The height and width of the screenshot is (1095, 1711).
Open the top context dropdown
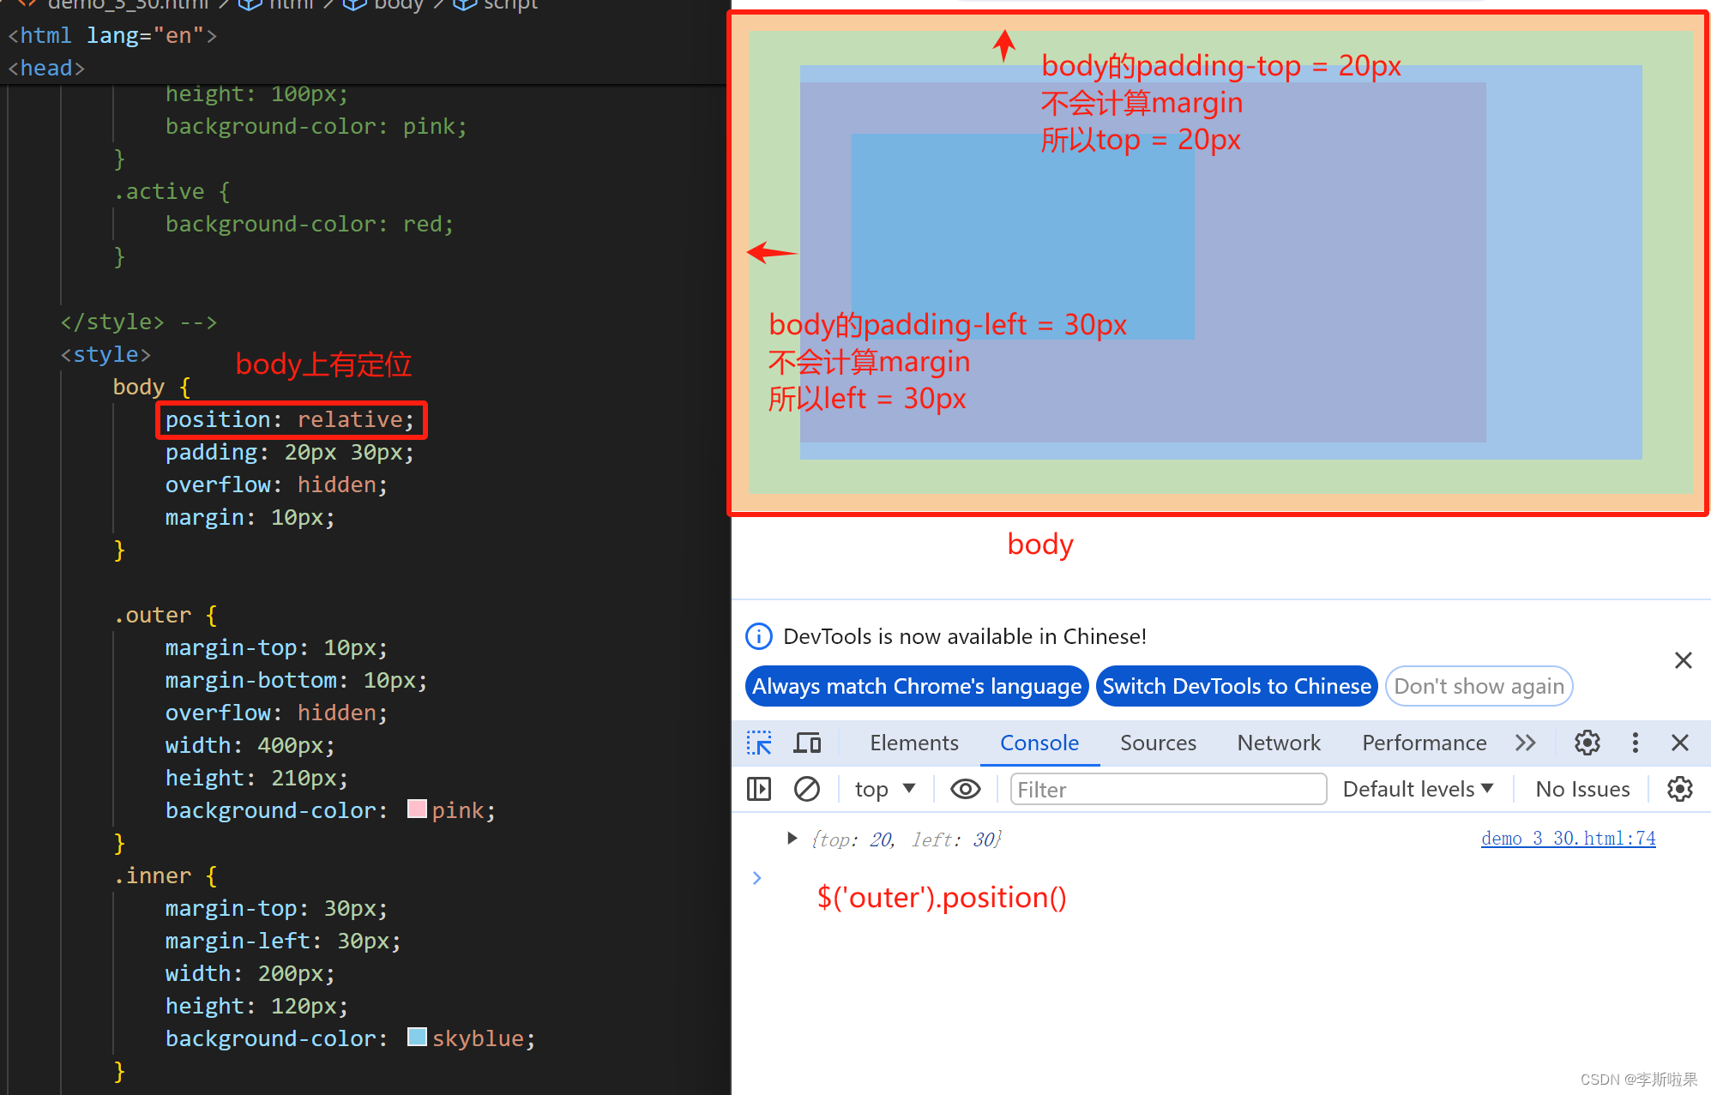884,789
